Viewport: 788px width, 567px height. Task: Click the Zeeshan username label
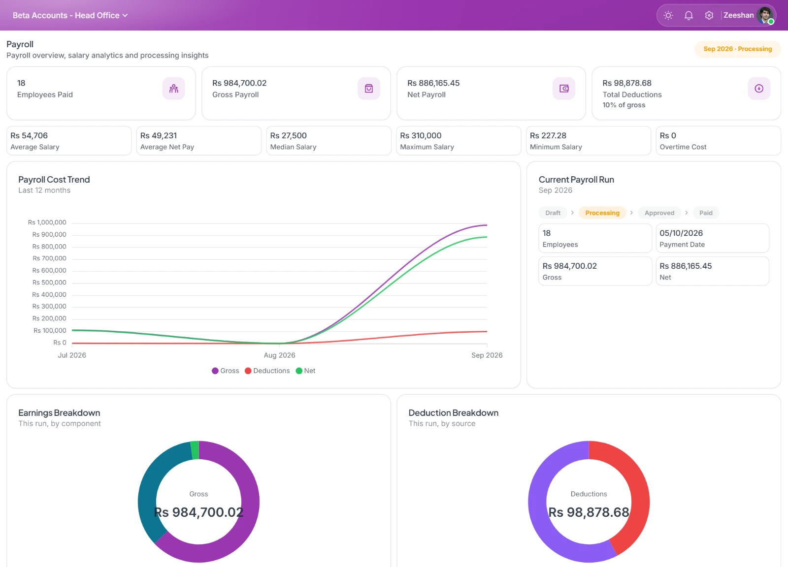tap(738, 15)
